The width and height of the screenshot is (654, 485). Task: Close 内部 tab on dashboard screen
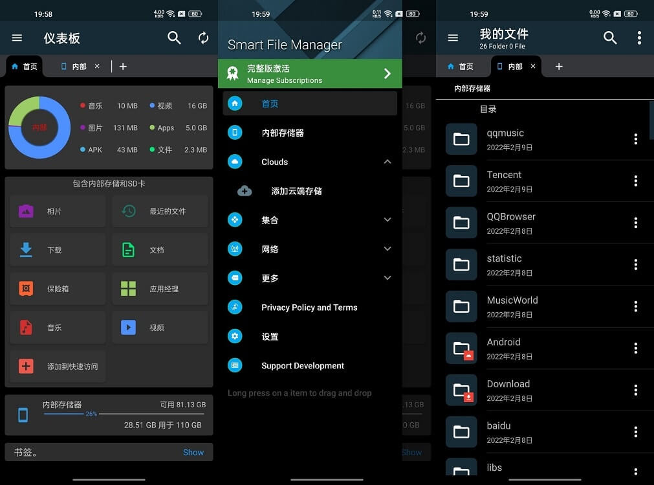(x=97, y=66)
